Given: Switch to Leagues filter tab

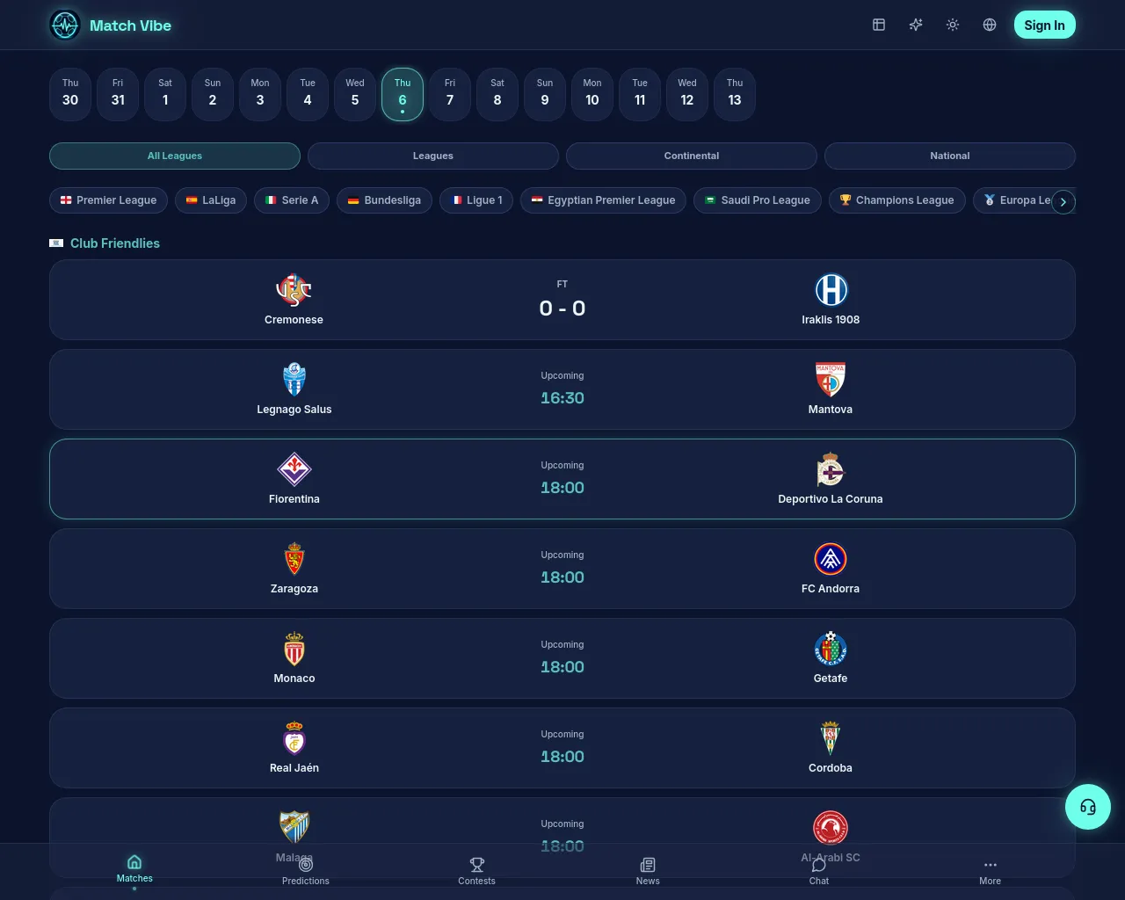Looking at the screenshot, I should [433, 156].
